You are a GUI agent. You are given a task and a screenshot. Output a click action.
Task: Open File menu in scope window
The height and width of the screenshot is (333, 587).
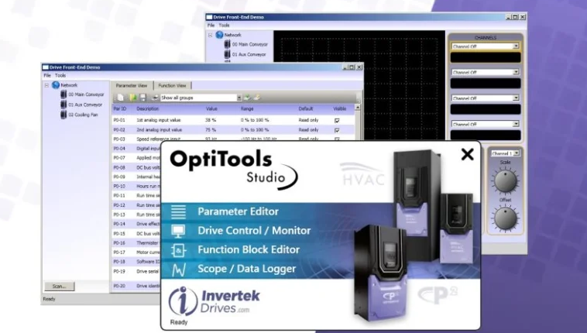211,25
